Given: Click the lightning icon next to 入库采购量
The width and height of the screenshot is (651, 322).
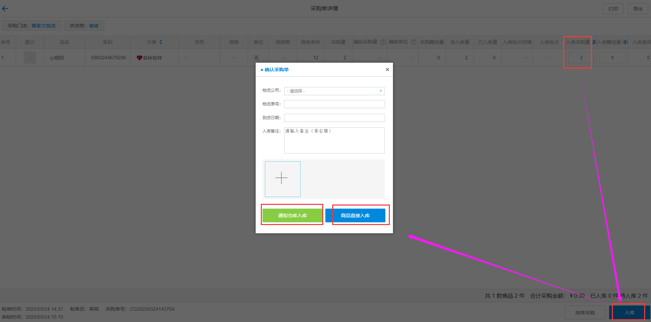Looking at the screenshot, I should point(594,42).
